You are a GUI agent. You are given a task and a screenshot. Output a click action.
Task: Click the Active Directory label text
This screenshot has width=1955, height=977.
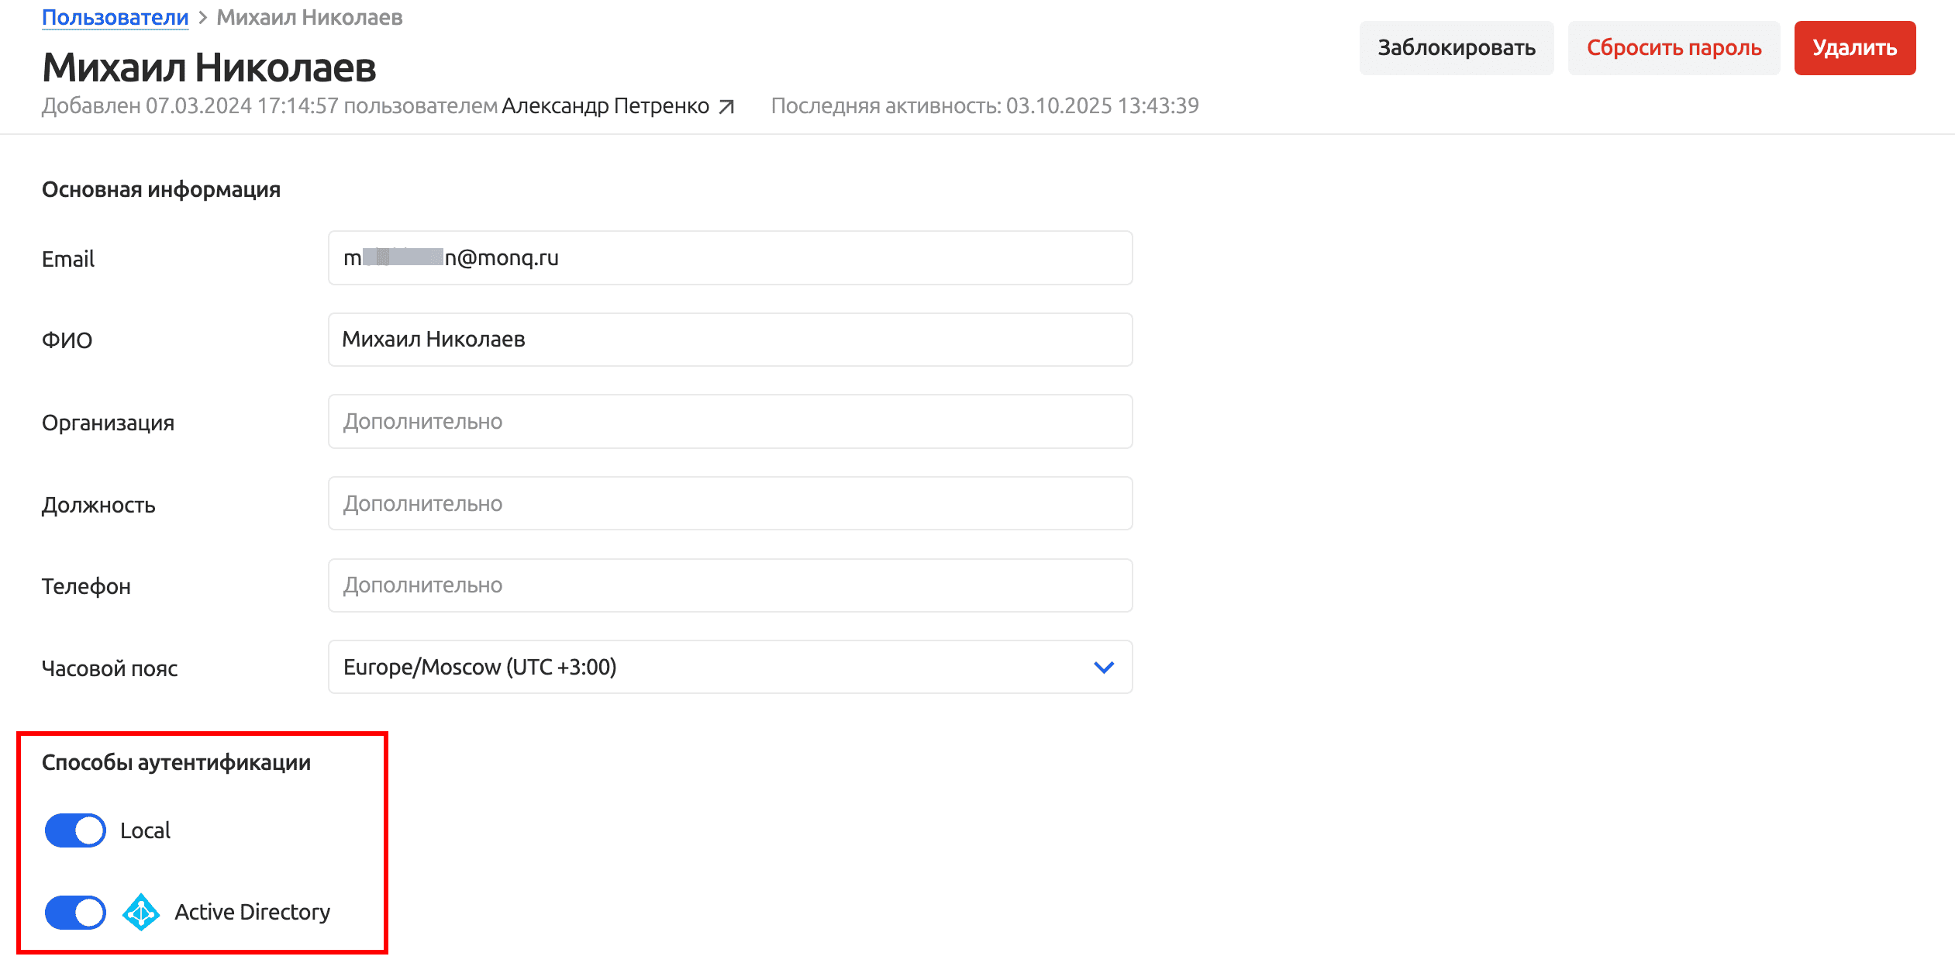coord(252,913)
